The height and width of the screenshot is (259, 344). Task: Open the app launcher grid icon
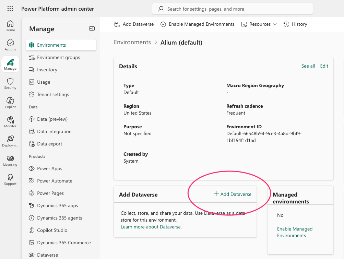10,9
